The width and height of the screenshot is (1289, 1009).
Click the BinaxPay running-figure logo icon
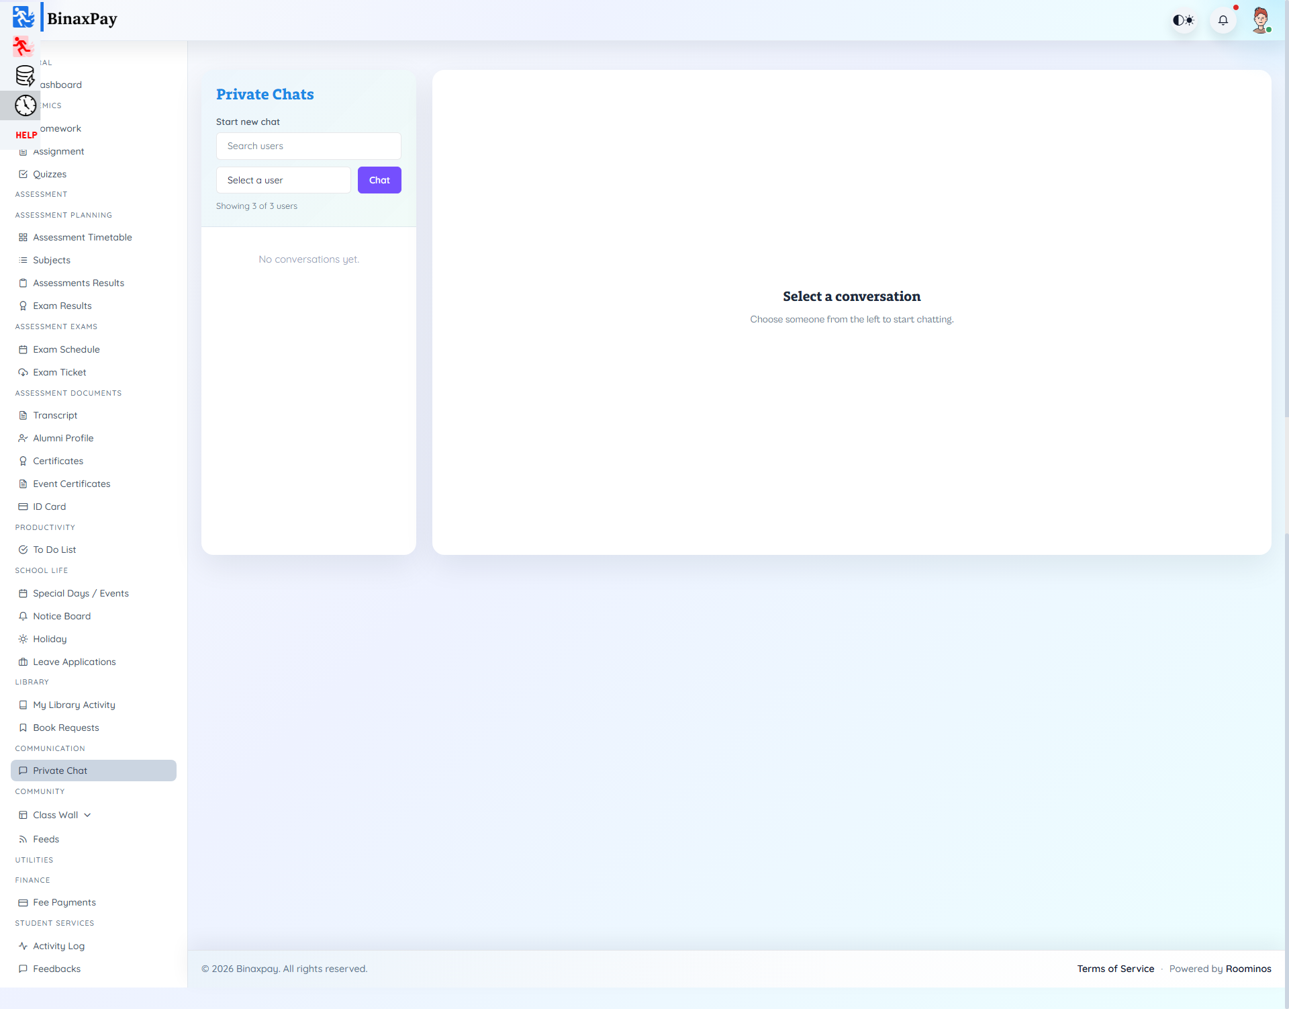point(23,18)
